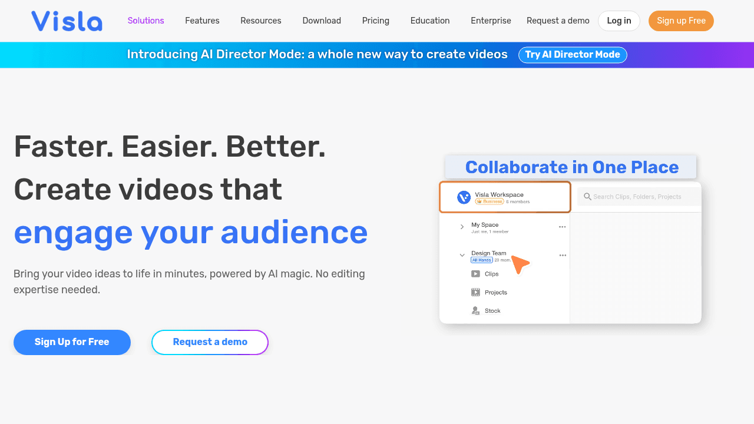Go to the Pricing page
Screen dimensions: 754x424
(x=375, y=21)
